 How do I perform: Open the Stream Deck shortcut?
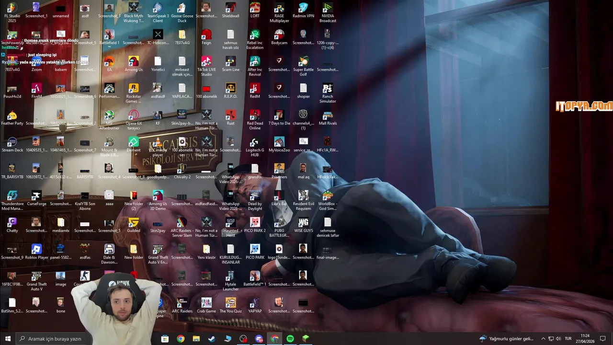coord(12,145)
